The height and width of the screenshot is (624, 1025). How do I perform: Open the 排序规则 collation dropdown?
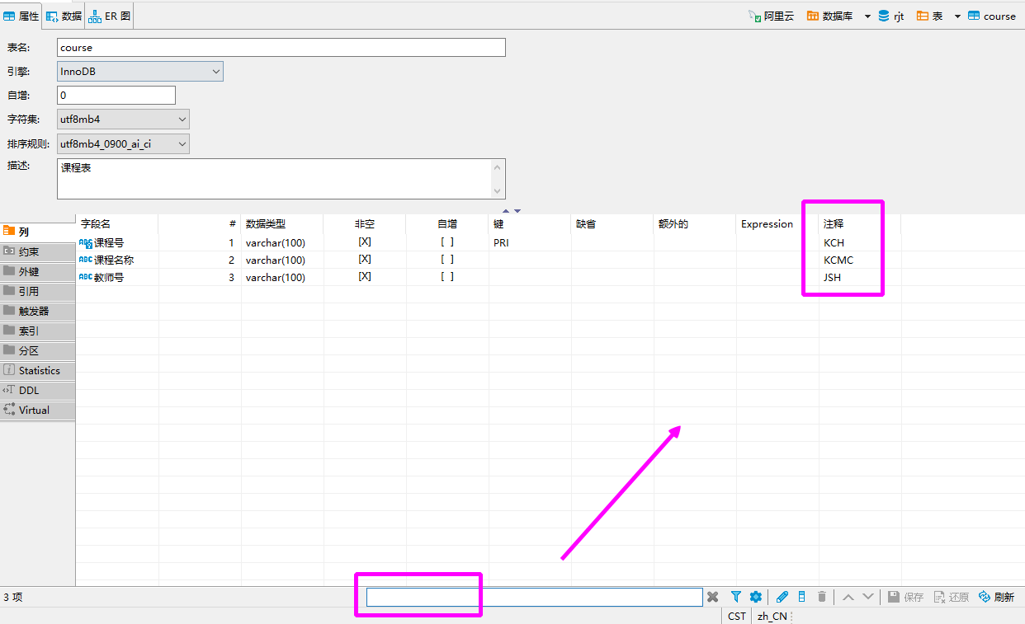pos(123,144)
